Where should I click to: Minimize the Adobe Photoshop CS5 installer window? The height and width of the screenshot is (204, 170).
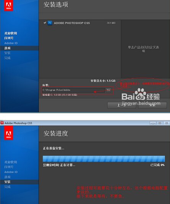[x=153, y=123]
